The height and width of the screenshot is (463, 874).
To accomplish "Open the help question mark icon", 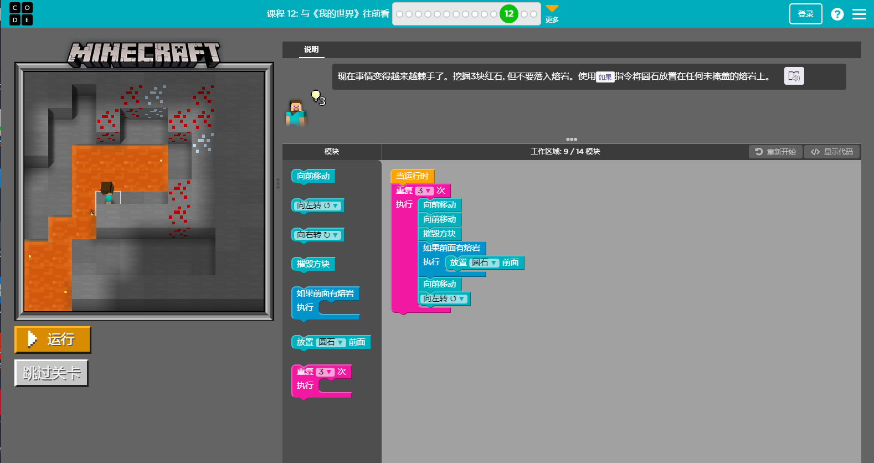I will (x=837, y=14).
